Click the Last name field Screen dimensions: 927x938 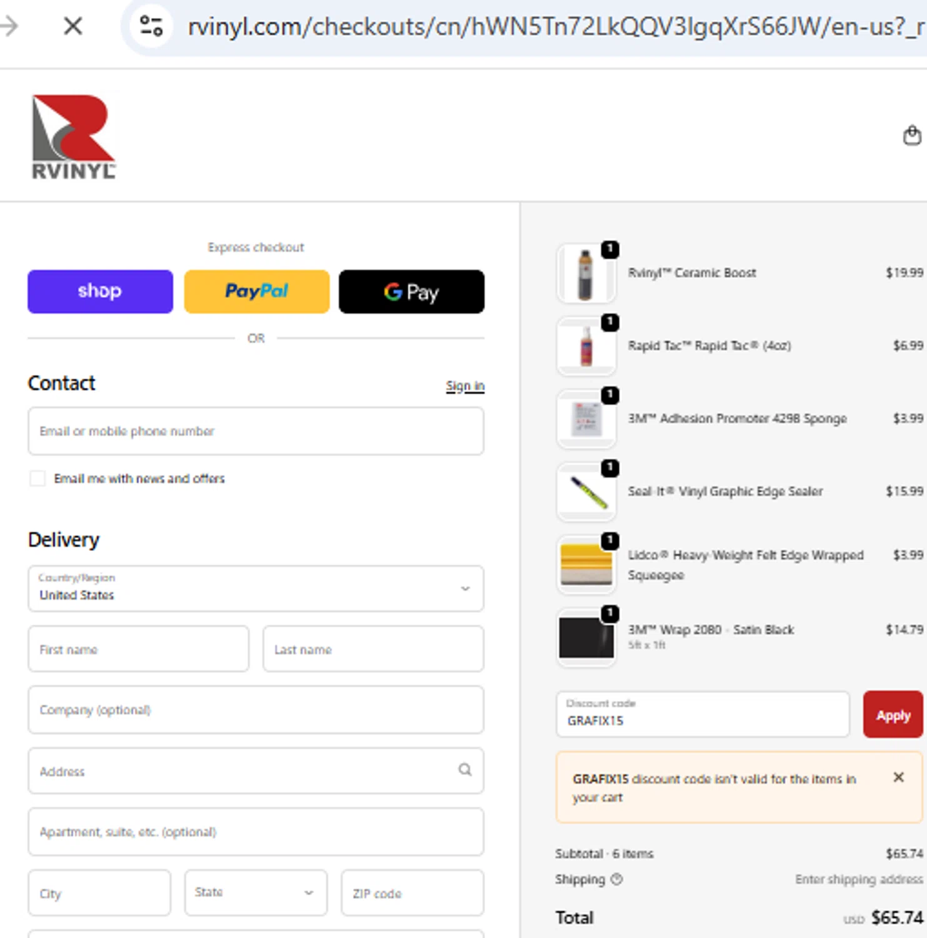[373, 649]
